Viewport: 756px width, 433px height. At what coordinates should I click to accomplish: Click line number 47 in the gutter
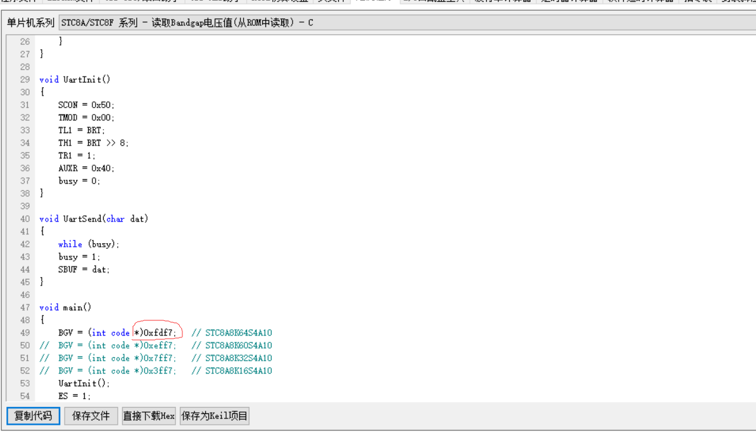(25, 308)
